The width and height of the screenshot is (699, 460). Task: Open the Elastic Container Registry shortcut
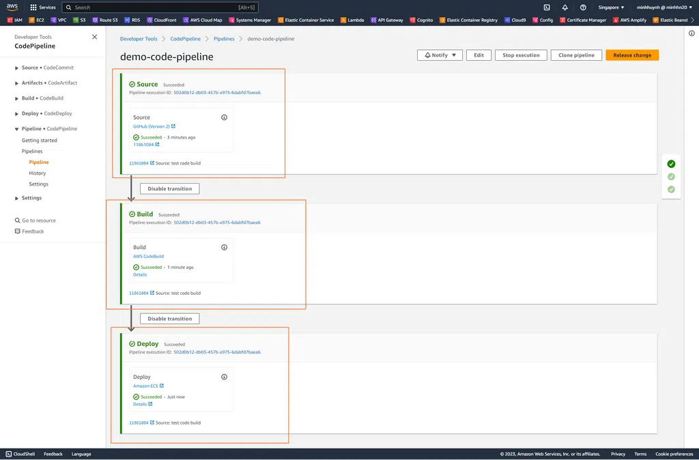pos(468,20)
